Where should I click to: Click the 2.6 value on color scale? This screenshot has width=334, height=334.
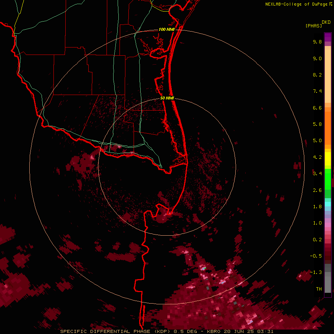click(317, 190)
